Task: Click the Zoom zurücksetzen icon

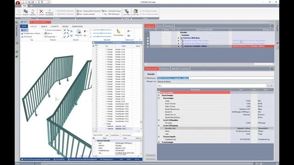Action: 45,30
